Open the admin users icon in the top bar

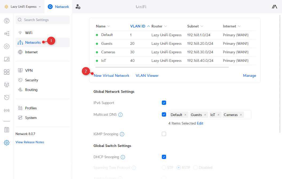[x=77, y=7]
